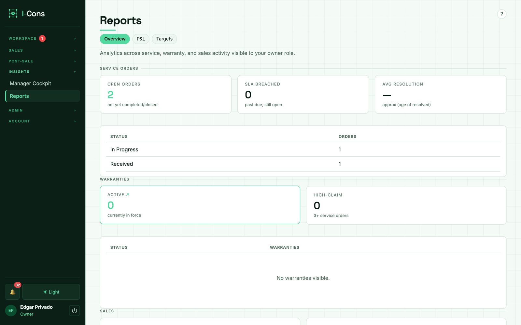The width and height of the screenshot is (521, 325).
Task: Click the ORDERS column header
Action: 347,136
